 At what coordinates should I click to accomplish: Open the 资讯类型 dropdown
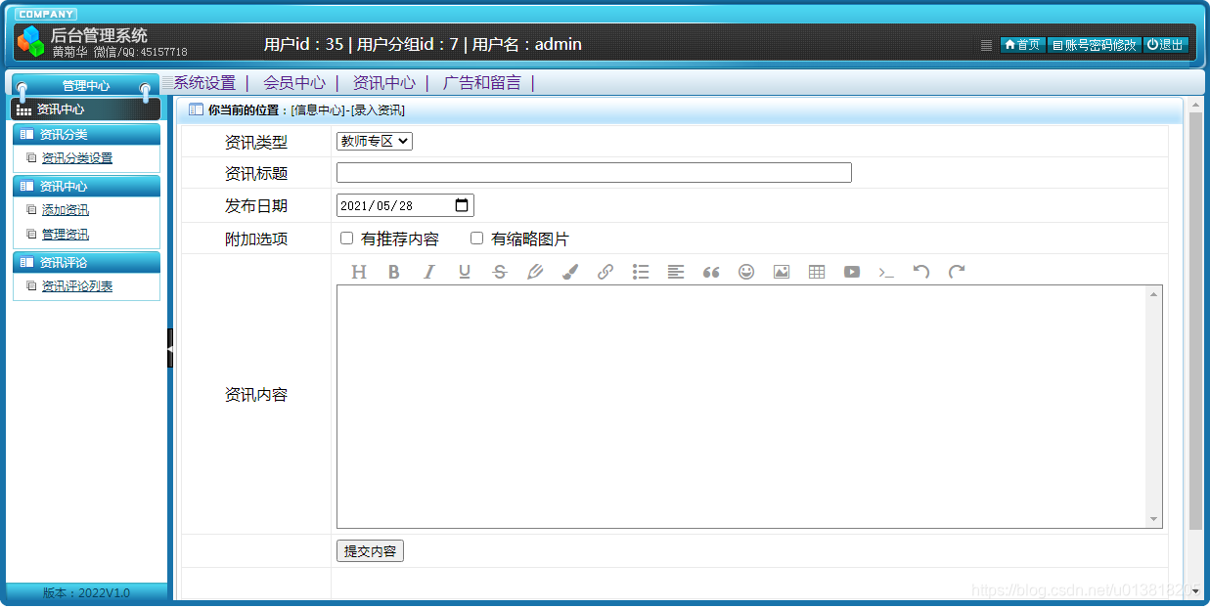coord(375,140)
